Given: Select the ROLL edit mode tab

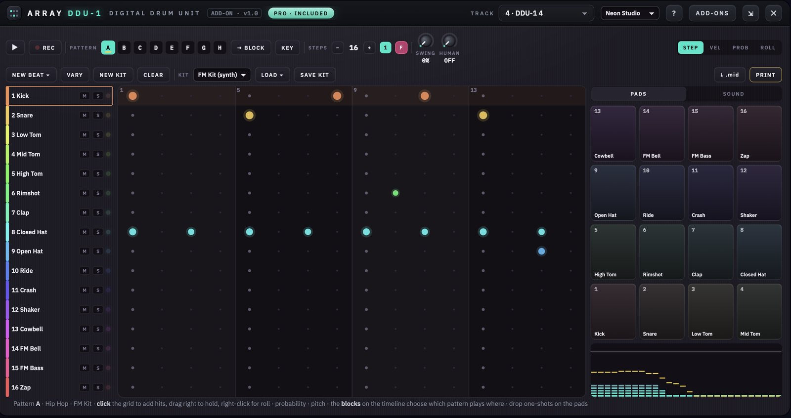Looking at the screenshot, I should point(767,47).
